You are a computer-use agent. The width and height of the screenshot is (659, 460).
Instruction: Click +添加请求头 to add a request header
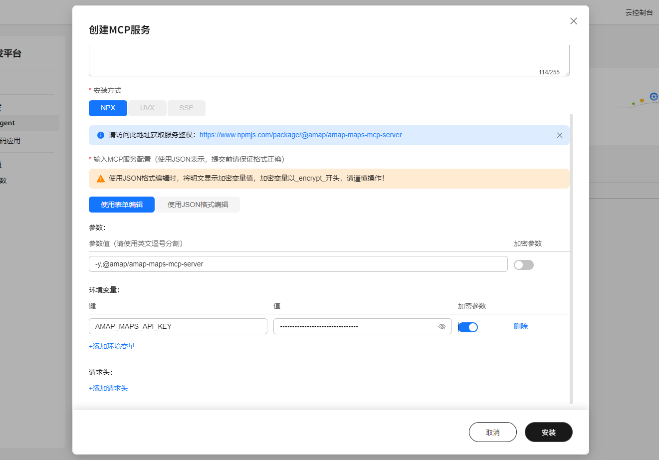(108, 388)
